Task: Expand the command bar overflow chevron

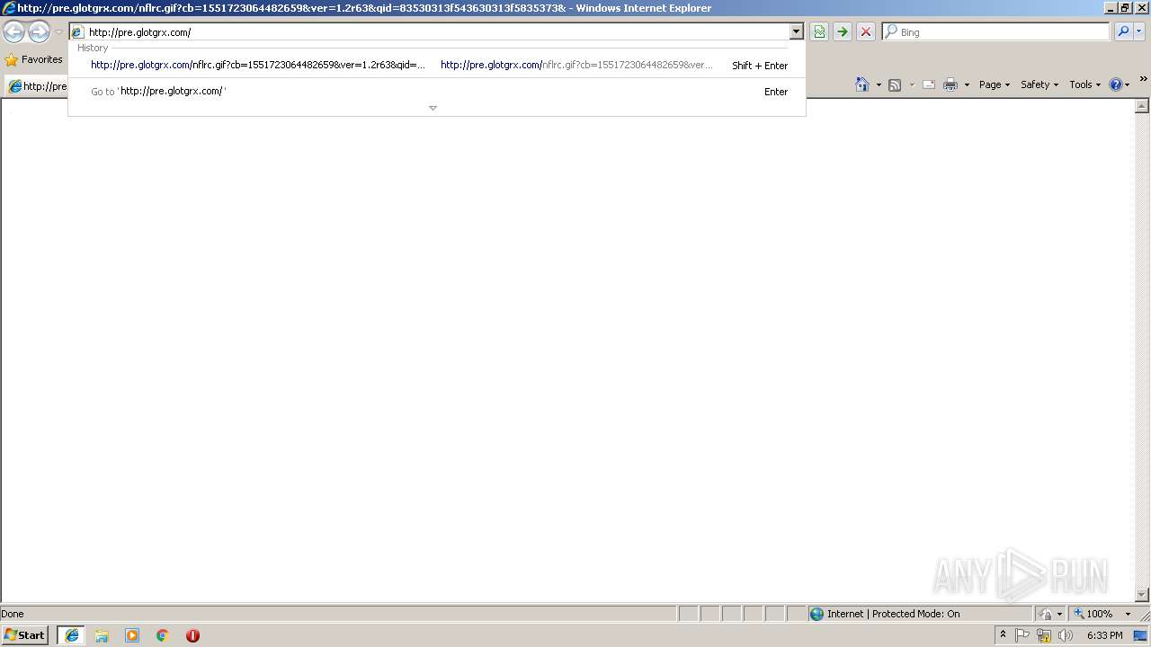Action: pyautogui.click(x=1143, y=80)
